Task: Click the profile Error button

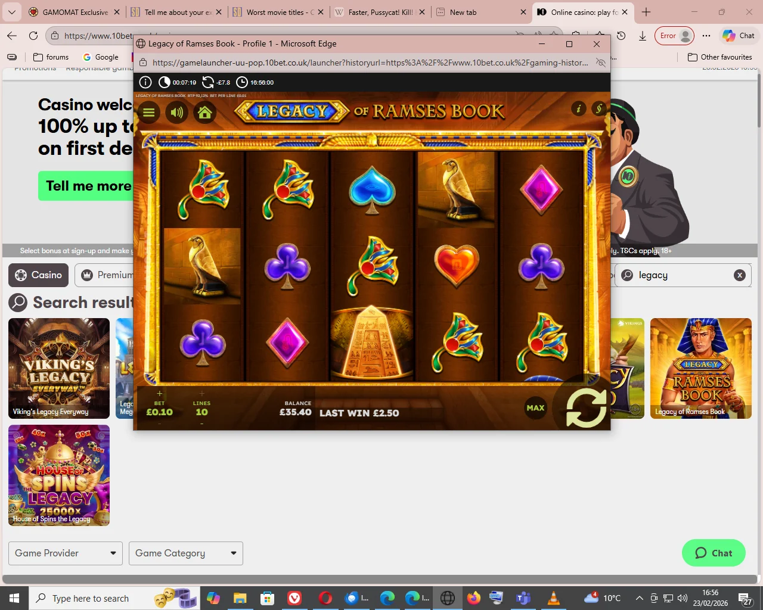Action: coord(674,36)
